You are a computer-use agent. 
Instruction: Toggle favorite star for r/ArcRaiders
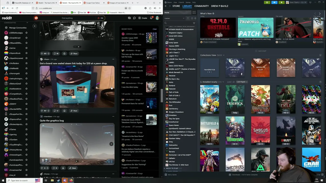(26, 63)
